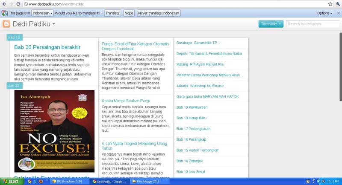Open the Indonesian language dropdown
The width and height of the screenshot is (342, 185).
coord(42,13)
